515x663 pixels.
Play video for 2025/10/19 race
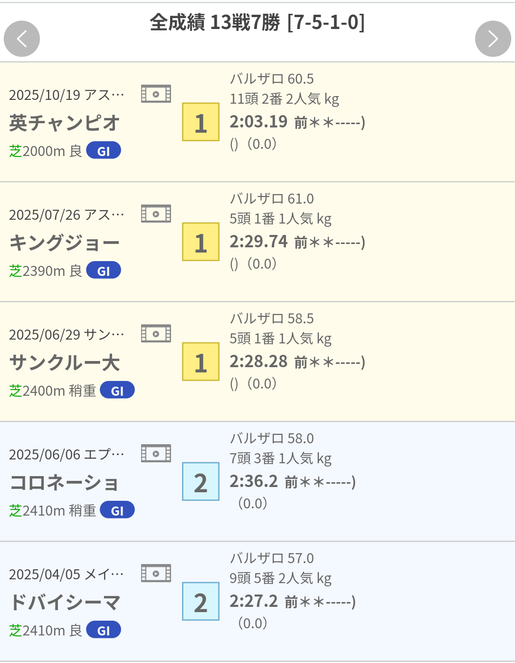(x=156, y=94)
